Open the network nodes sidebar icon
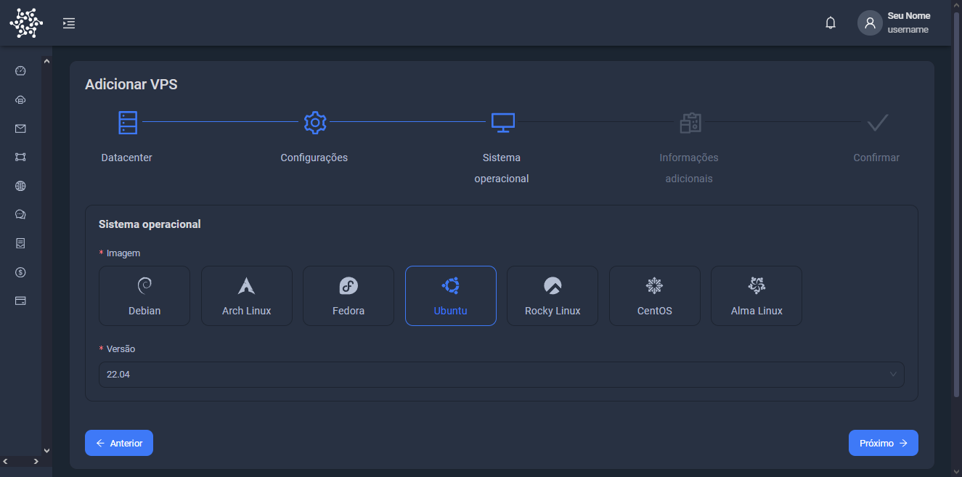The height and width of the screenshot is (477, 962). click(20, 157)
